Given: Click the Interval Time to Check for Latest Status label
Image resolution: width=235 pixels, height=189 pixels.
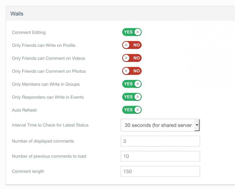Looking at the screenshot, I should pos(50,125).
